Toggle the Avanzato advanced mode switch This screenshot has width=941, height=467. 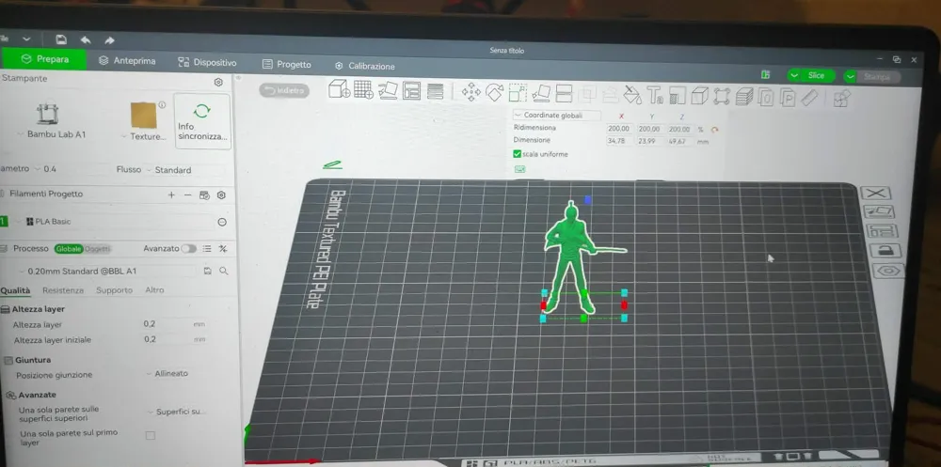(x=188, y=248)
